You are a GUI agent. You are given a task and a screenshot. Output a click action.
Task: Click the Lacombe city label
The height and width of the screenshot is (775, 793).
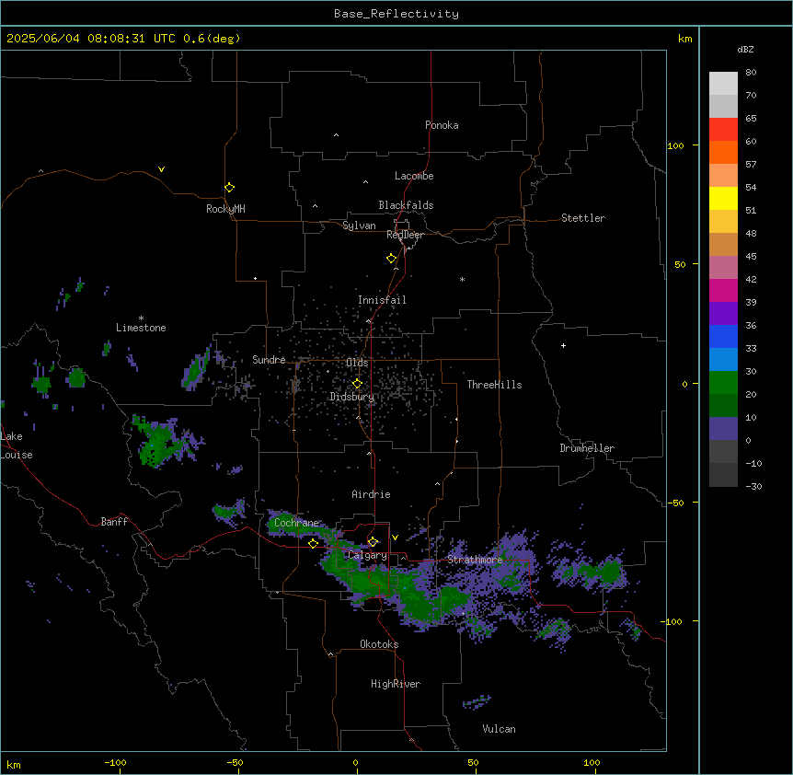[414, 176]
